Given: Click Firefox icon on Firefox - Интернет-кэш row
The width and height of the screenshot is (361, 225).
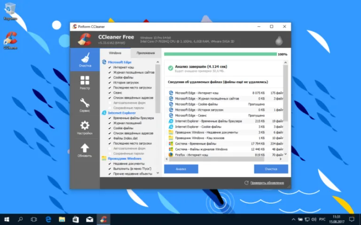Looking at the screenshot, I should (x=171, y=155).
